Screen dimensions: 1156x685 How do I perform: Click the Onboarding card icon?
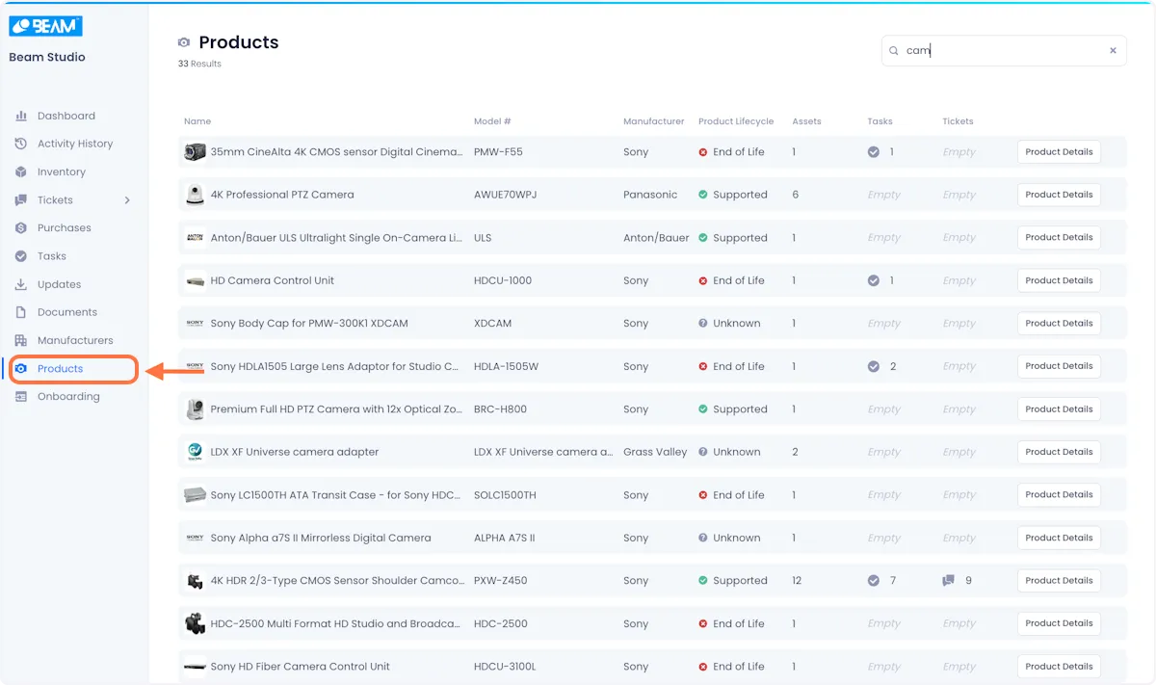point(21,396)
